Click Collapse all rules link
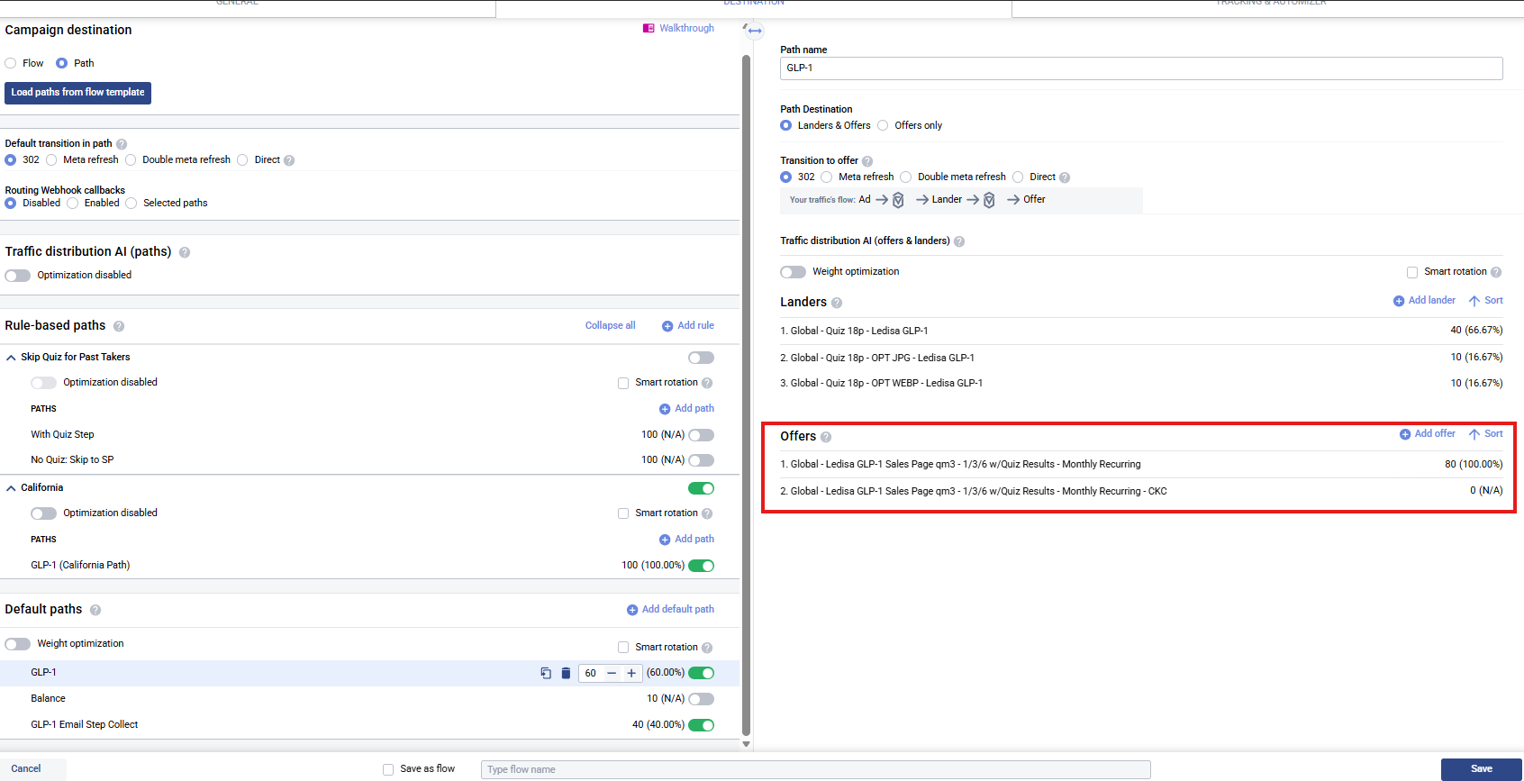This screenshot has width=1524, height=781. point(610,326)
